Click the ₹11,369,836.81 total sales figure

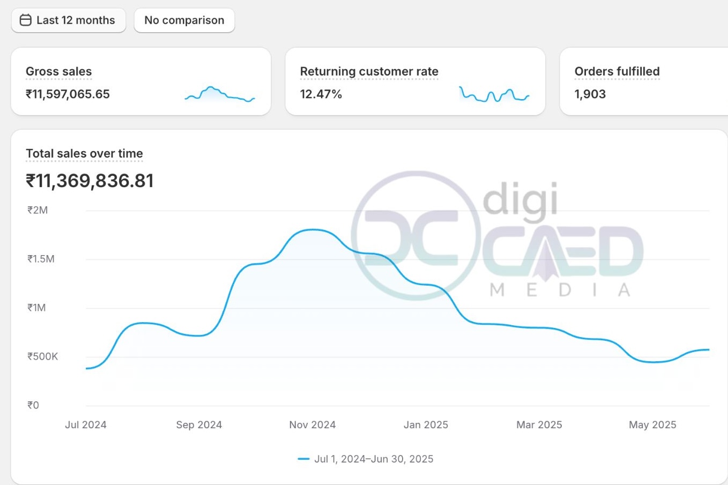pos(90,181)
